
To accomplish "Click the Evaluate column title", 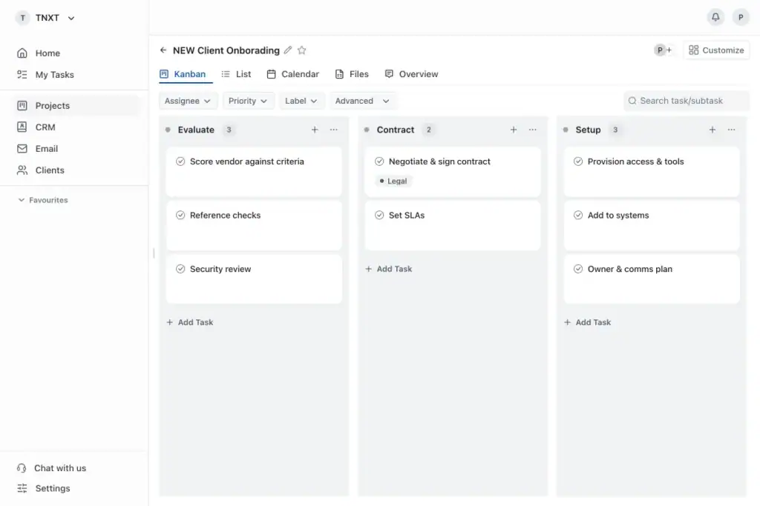I will [x=196, y=130].
